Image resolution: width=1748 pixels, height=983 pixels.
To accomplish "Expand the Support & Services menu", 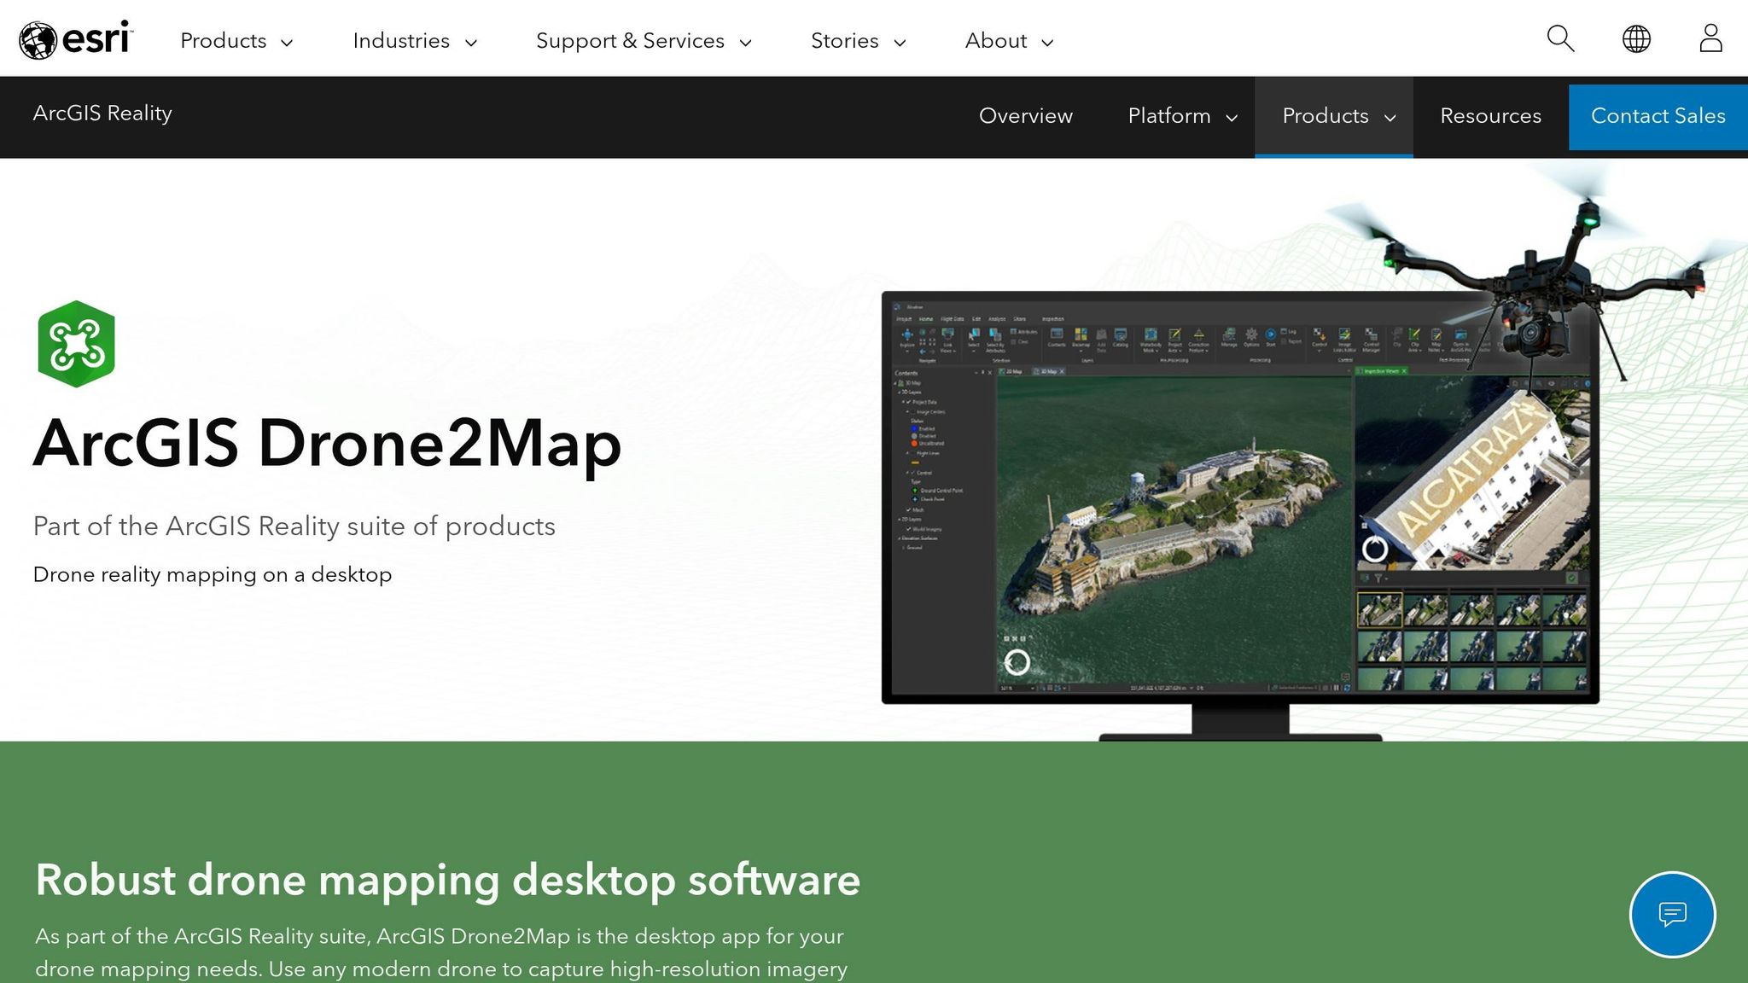I will pyautogui.click(x=644, y=41).
